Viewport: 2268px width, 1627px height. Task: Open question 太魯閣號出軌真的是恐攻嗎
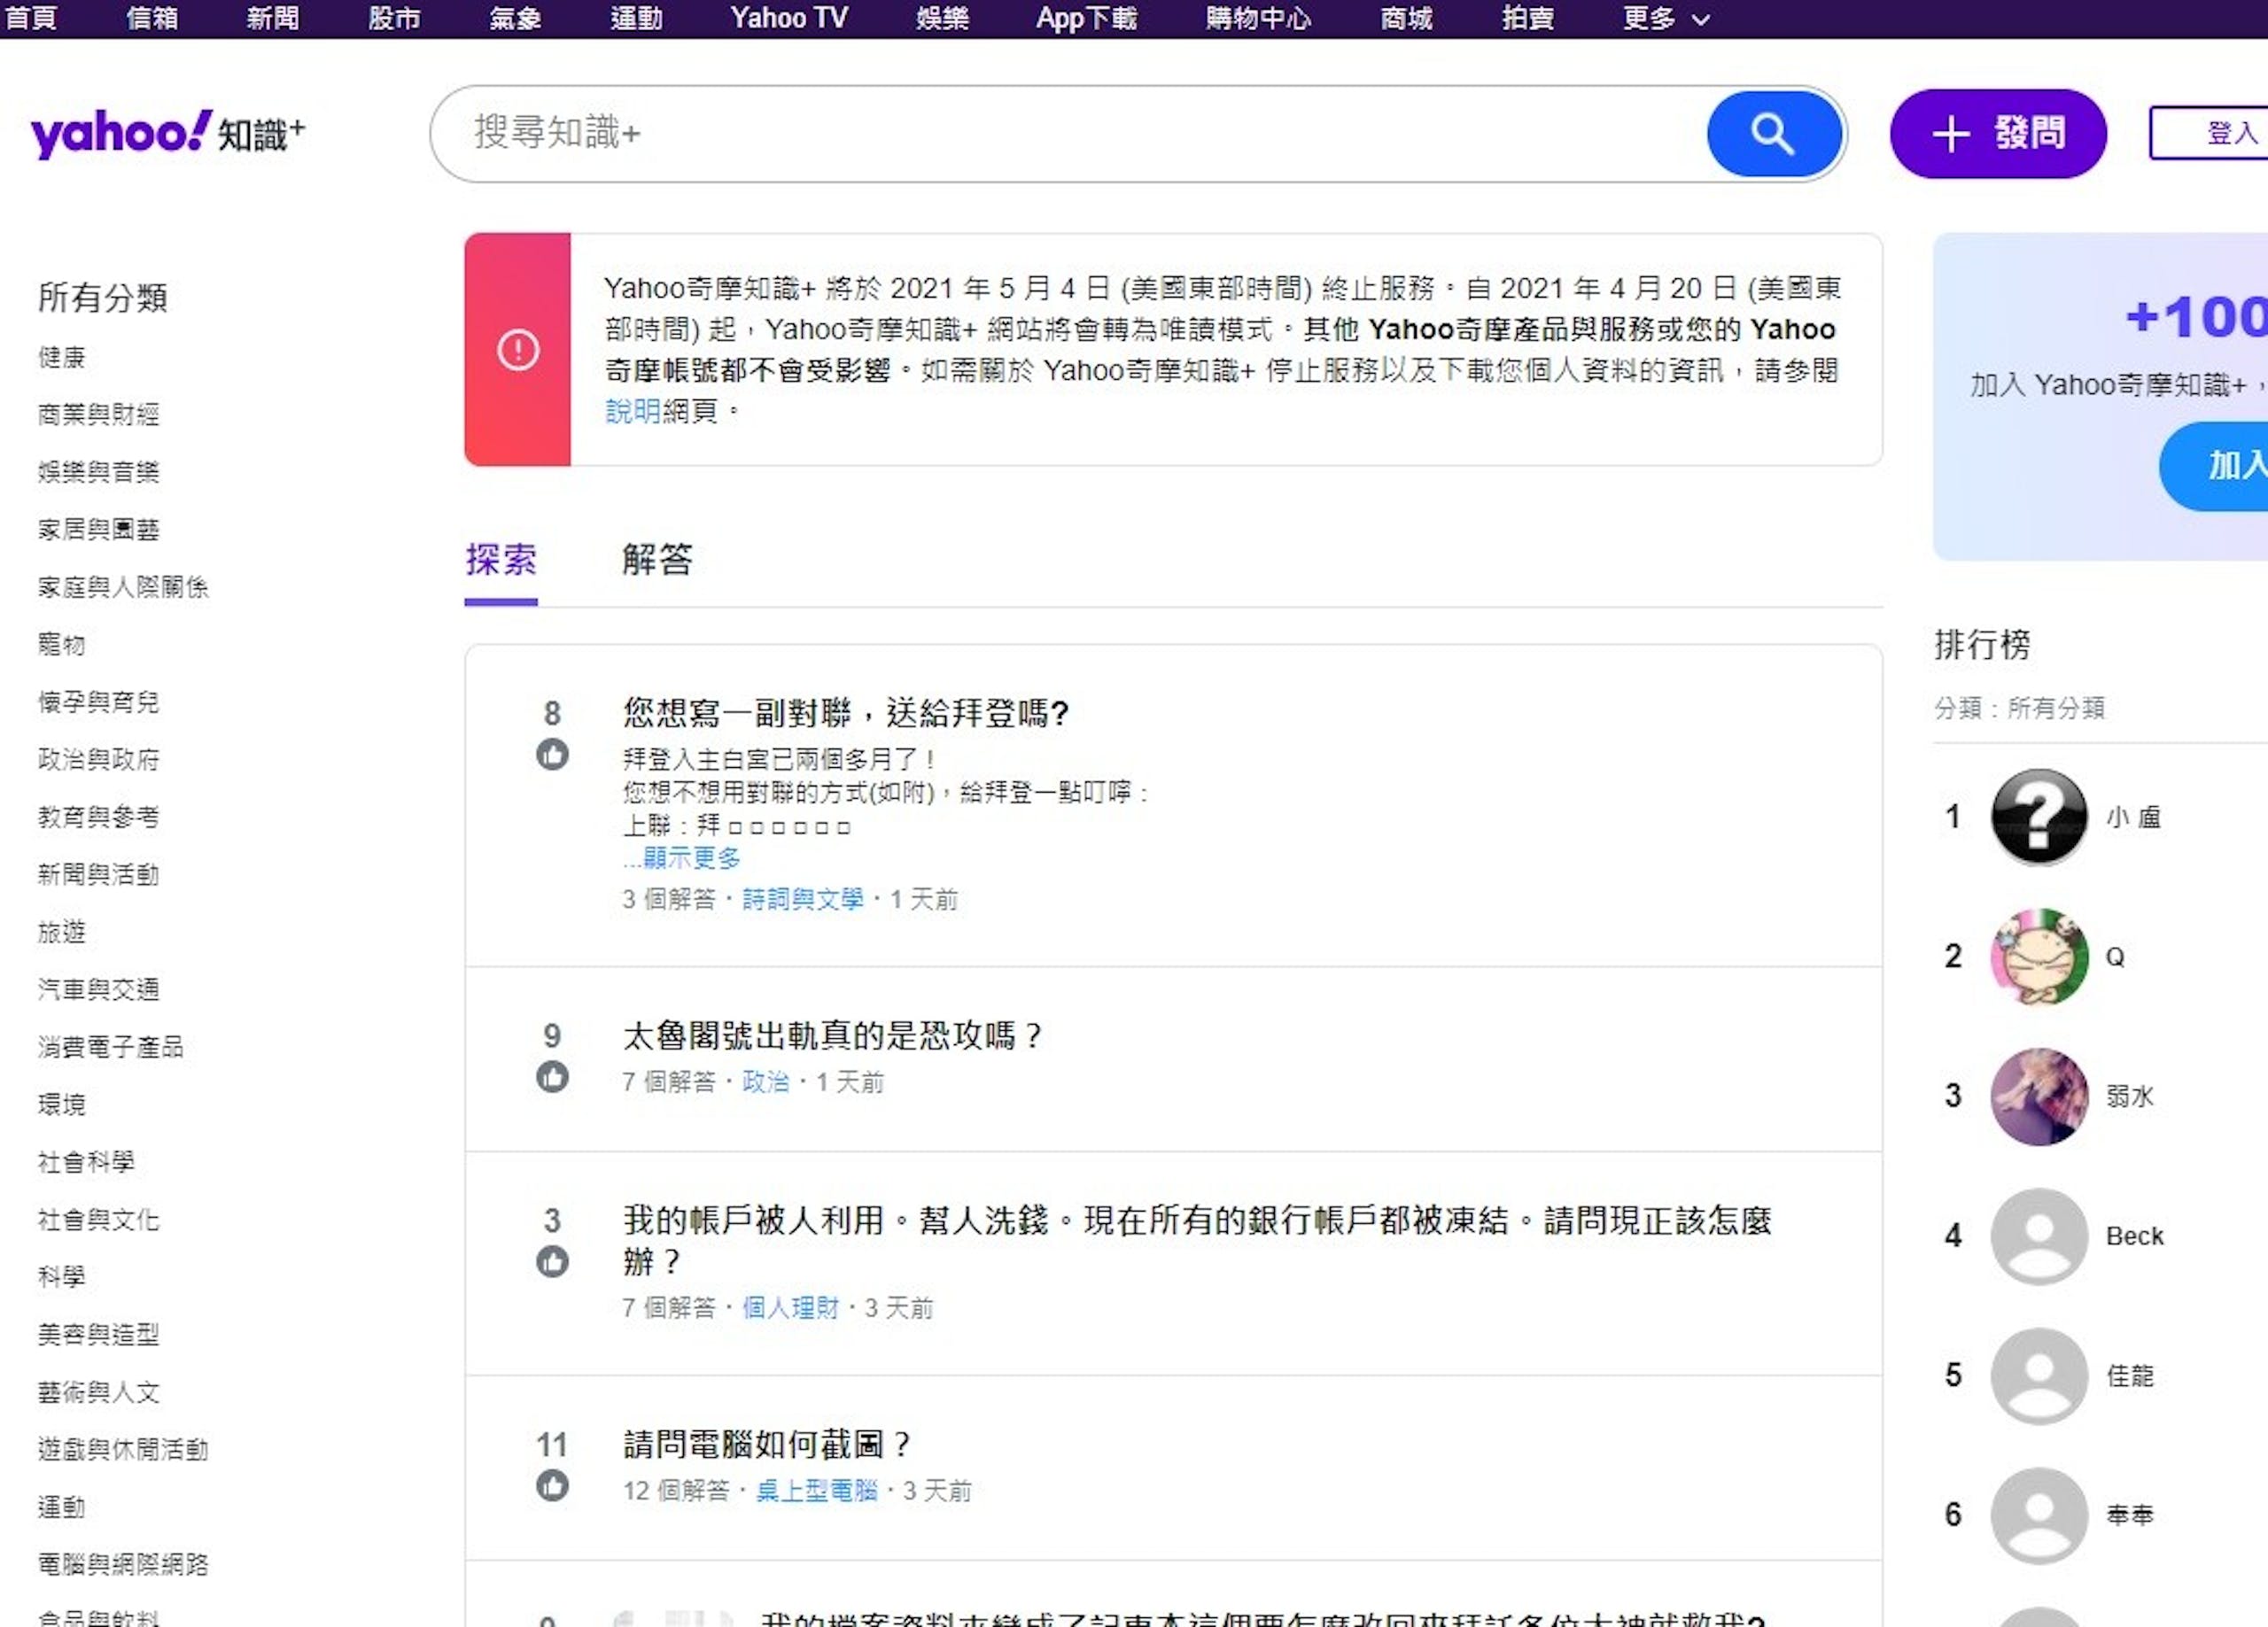coord(832,1035)
